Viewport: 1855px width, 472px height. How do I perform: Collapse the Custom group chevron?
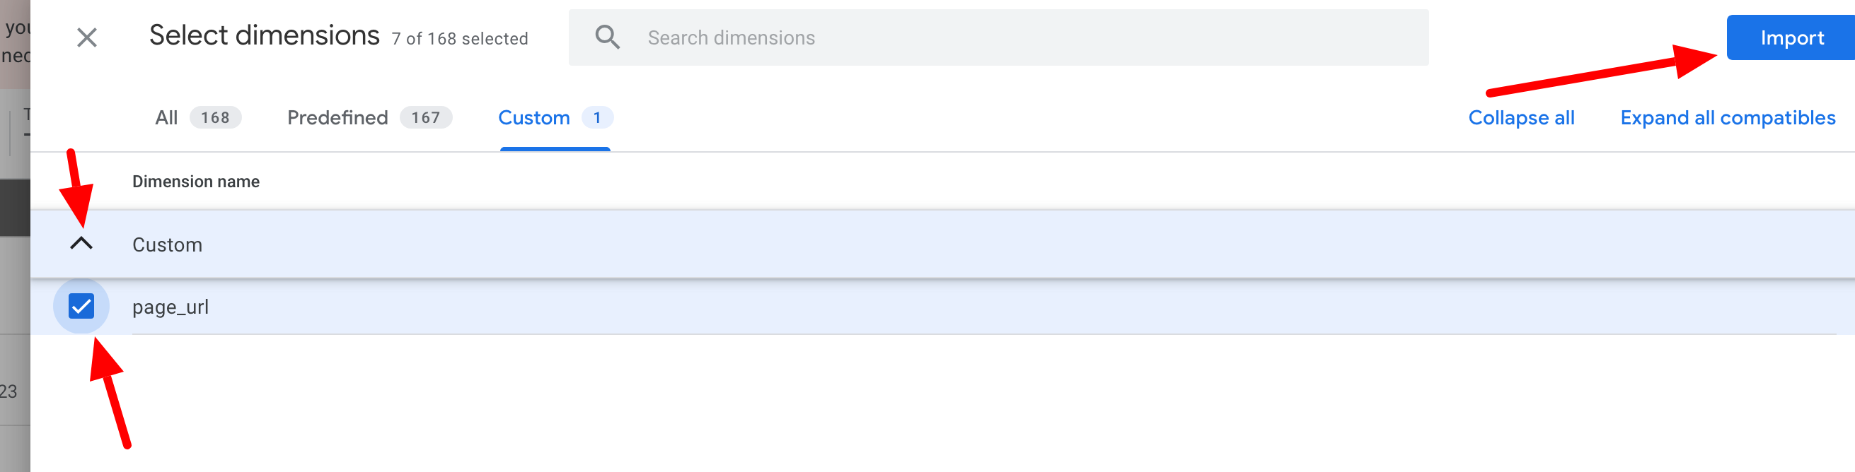click(x=81, y=244)
